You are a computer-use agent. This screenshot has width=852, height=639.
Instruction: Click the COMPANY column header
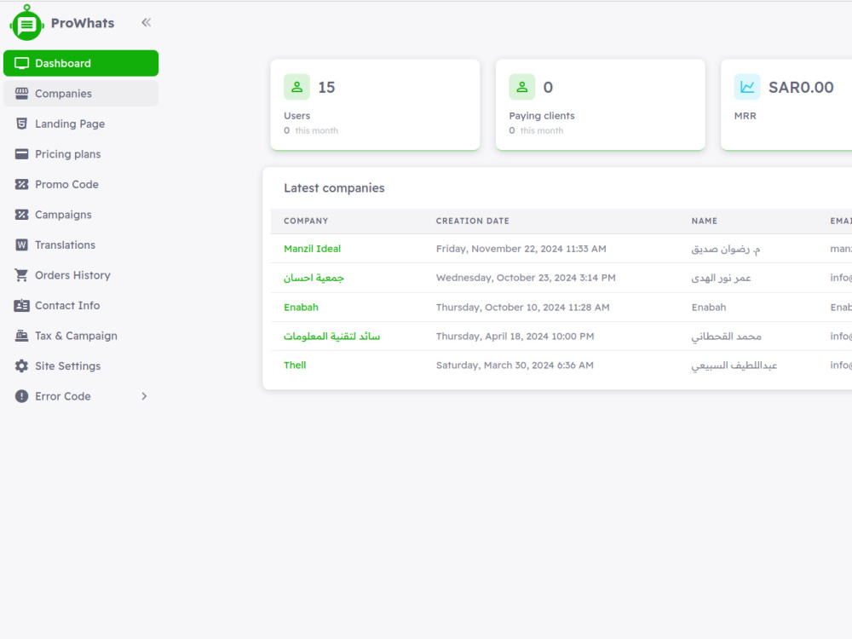(x=306, y=221)
